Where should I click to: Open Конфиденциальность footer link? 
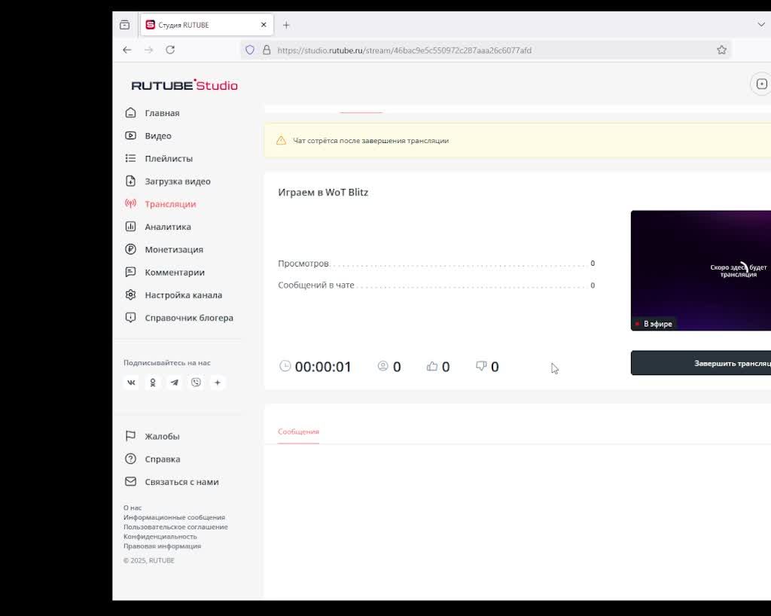160,536
